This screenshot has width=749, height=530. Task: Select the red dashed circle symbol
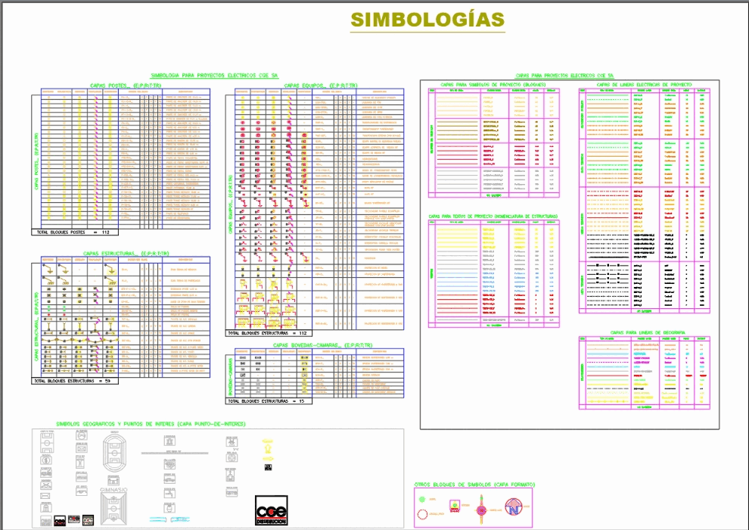422,514
